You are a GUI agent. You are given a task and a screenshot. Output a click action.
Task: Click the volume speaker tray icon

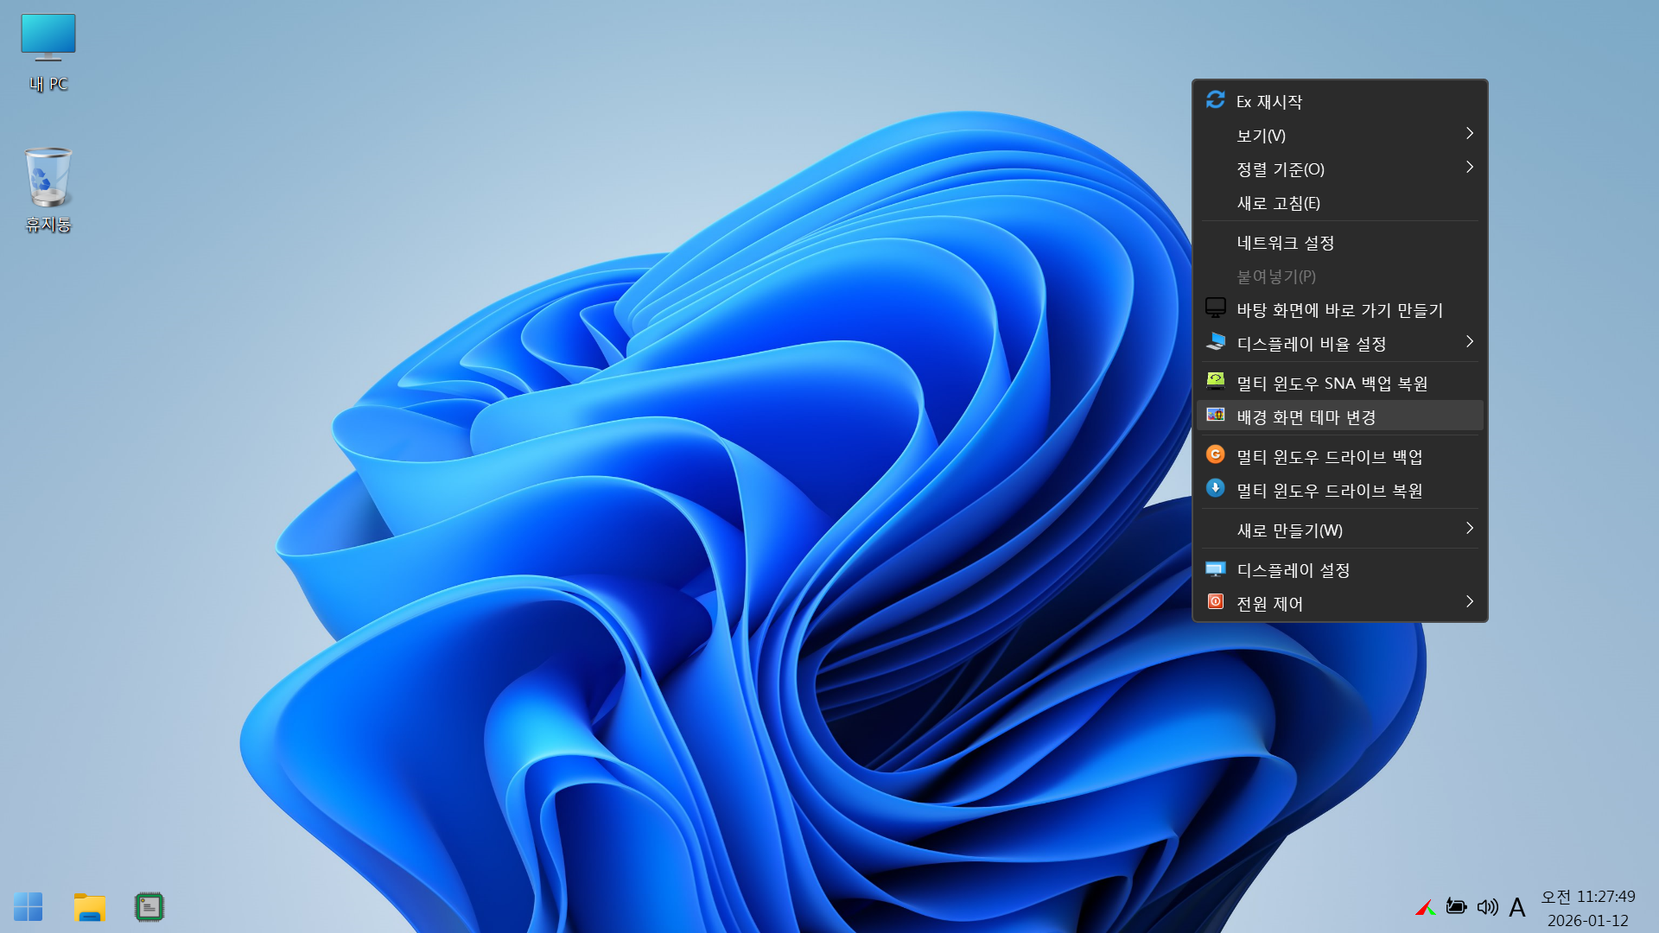pyautogui.click(x=1487, y=907)
